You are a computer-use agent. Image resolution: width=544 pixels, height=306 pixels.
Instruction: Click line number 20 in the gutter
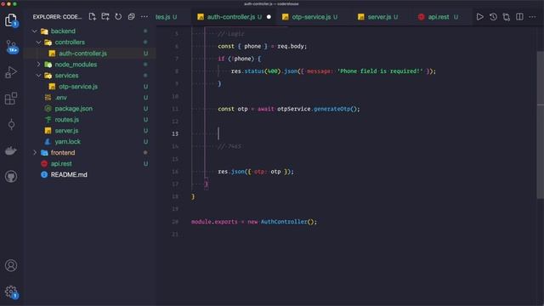(175, 222)
